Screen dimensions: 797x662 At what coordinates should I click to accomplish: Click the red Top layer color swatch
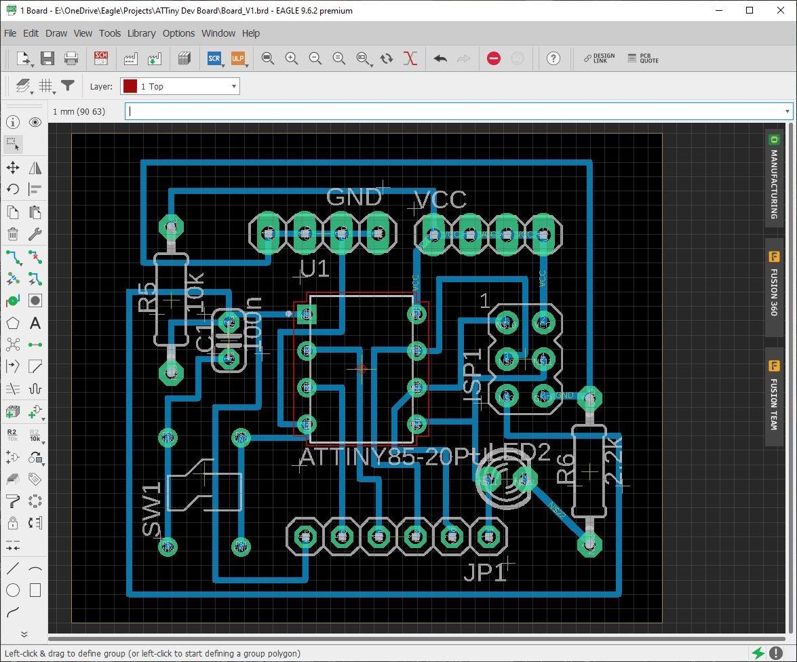pos(130,86)
